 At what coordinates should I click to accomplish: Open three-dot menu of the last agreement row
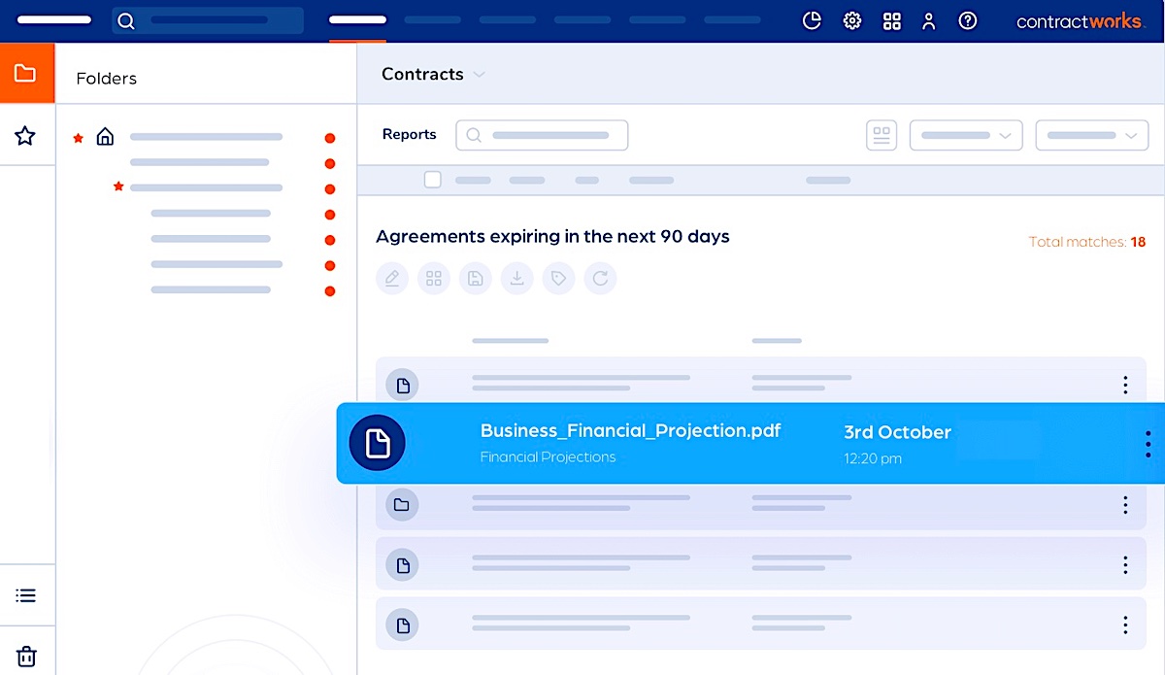point(1125,624)
